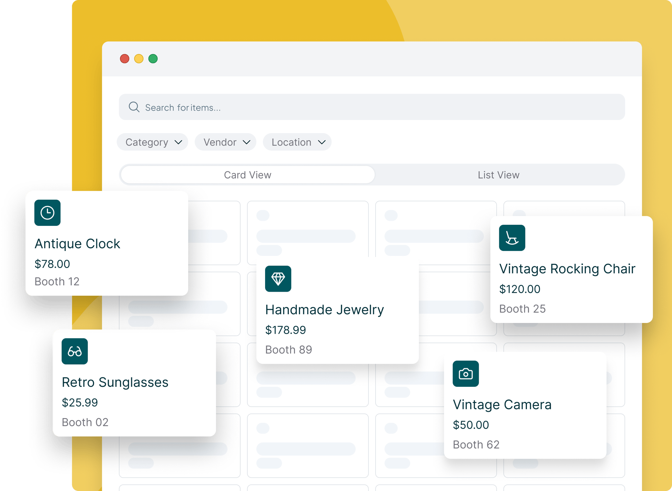Select the Retro Sunglasses title
The image size is (672, 491).
click(x=115, y=382)
